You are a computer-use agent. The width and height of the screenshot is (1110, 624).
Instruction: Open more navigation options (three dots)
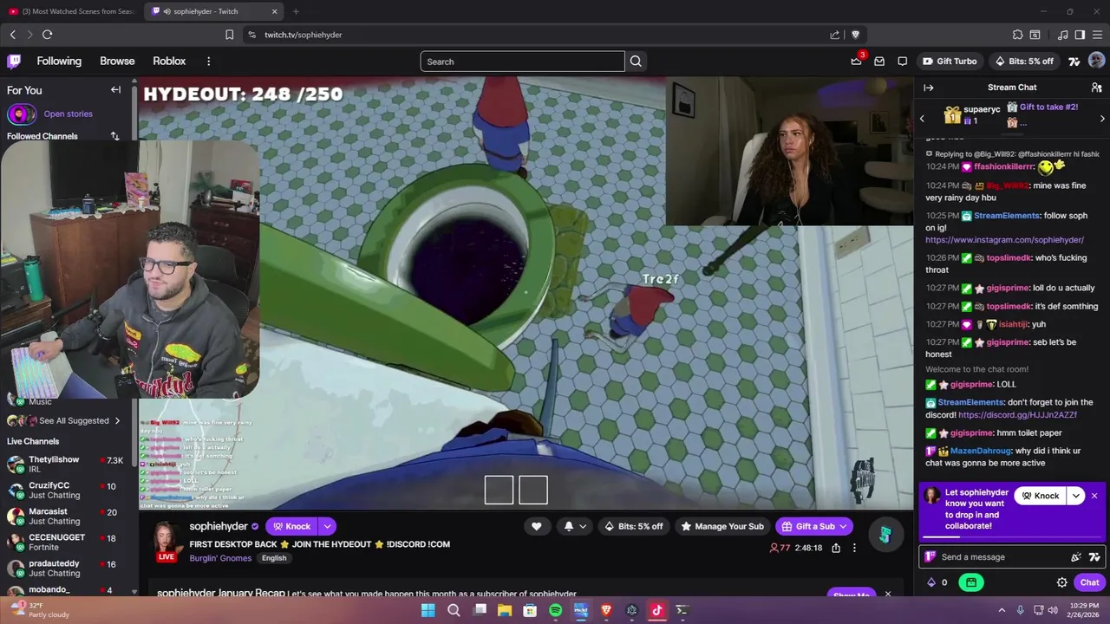click(208, 61)
